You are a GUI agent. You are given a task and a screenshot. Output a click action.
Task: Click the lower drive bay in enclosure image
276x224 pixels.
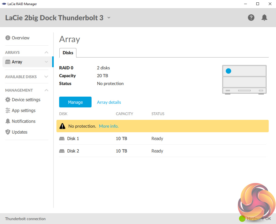click(x=244, y=82)
